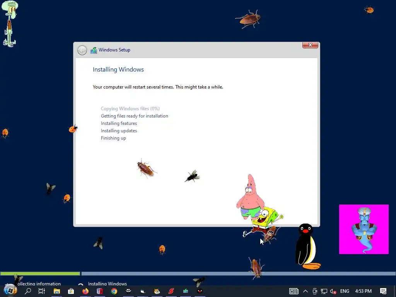This screenshot has height=297, width=396.
Task: Open the Action Center notifications icon
Action: [x=383, y=291]
